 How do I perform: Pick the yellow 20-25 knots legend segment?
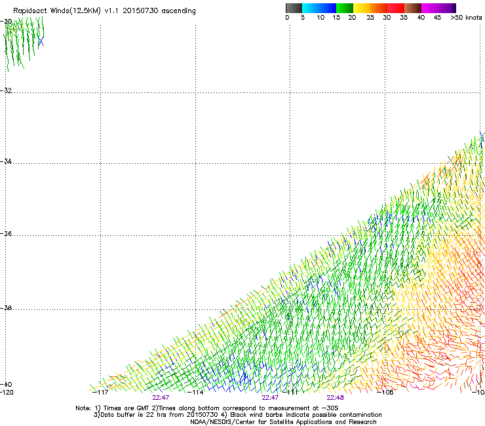click(x=362, y=8)
